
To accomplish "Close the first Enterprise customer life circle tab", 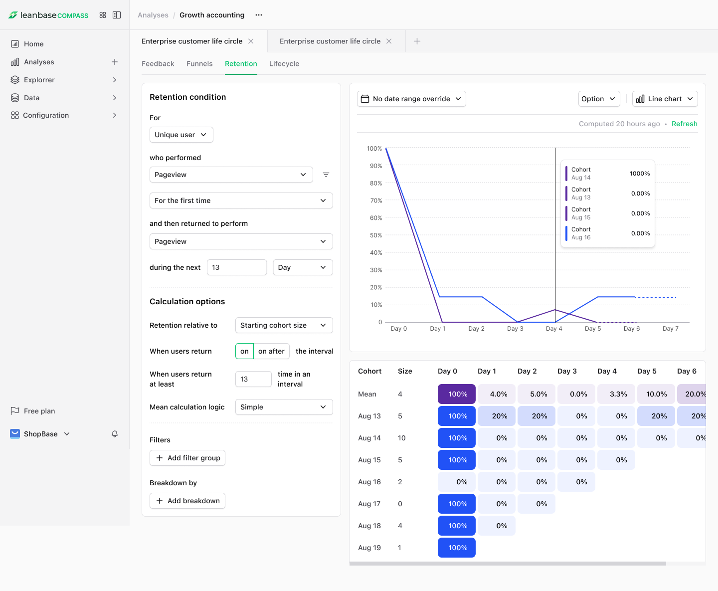I will tap(251, 41).
